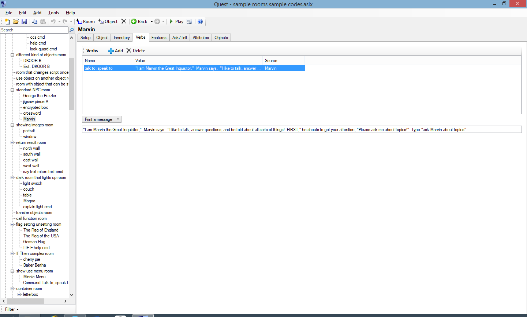Open the Tools menu
Image resolution: width=527 pixels, height=317 pixels.
coord(53,13)
